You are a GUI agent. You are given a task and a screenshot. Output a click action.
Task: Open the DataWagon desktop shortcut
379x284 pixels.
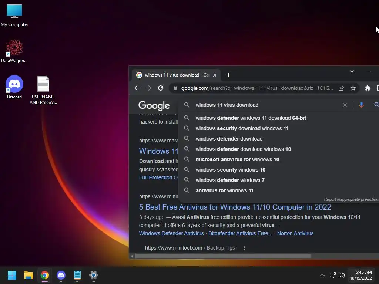(14, 51)
